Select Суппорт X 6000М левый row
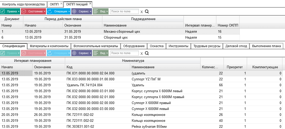This screenshot has height=129, width=285. coord(141,109)
